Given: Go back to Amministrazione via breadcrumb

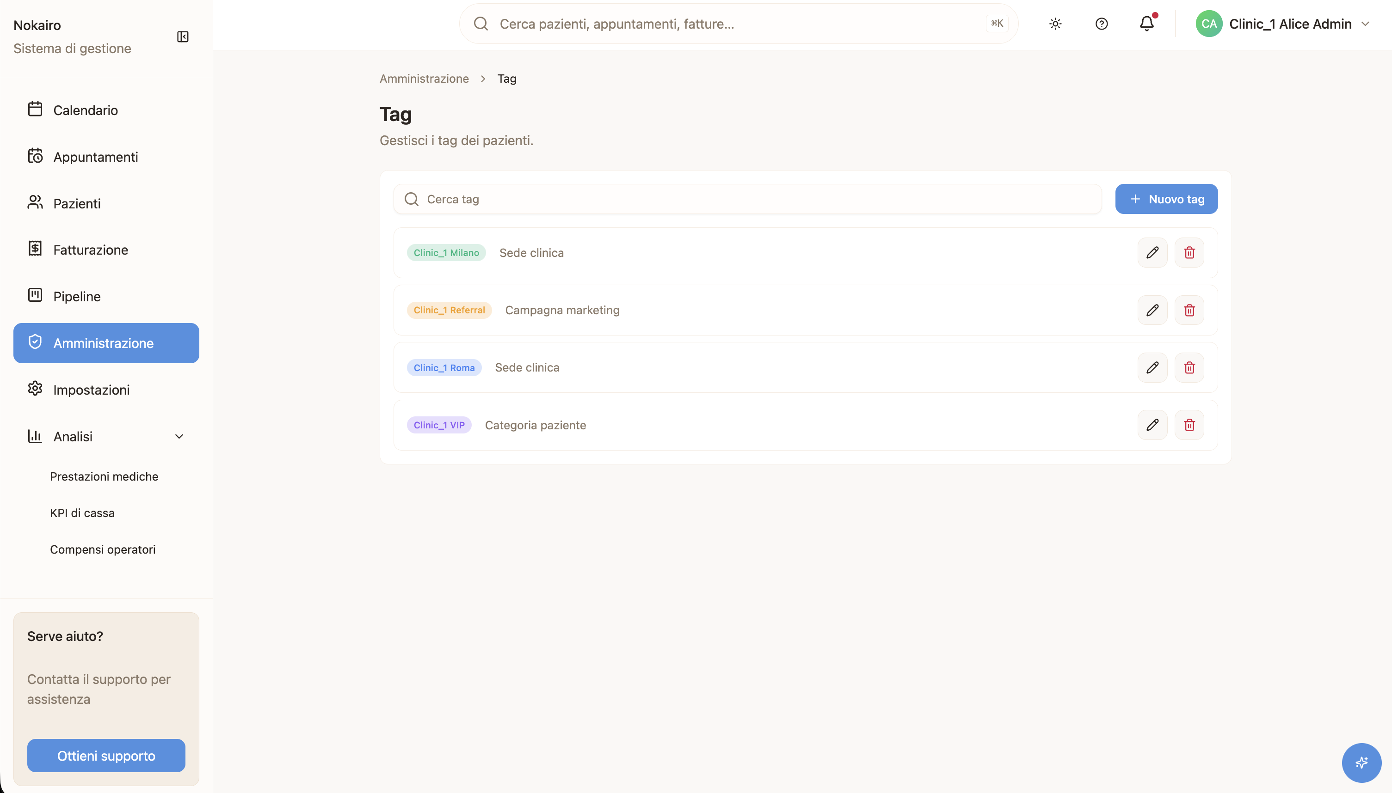Looking at the screenshot, I should [424, 79].
